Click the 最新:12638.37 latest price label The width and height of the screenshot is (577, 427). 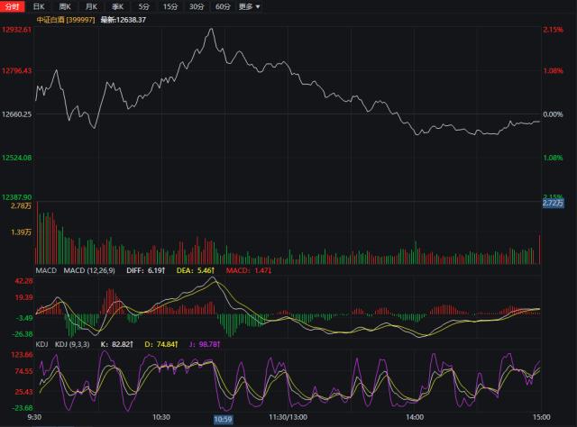click(x=123, y=20)
